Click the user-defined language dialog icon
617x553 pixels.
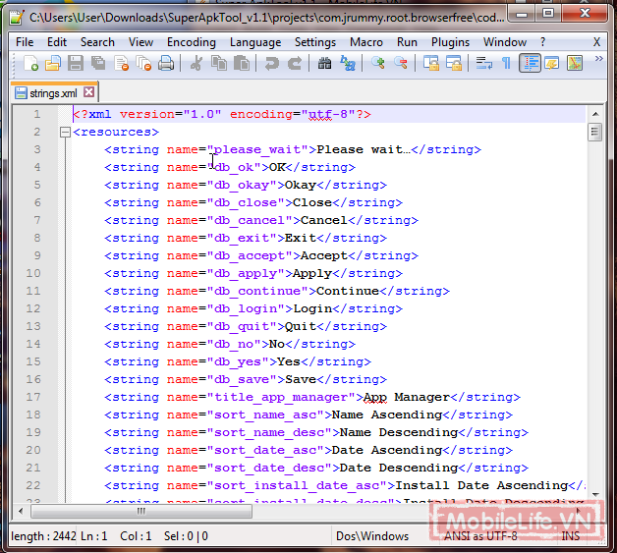point(552,63)
